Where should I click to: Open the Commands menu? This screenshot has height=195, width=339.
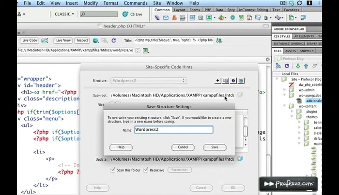click(136, 3)
